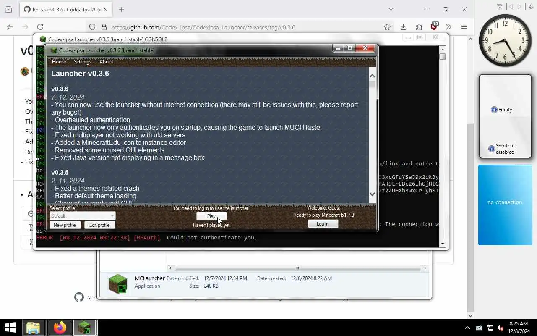Click the launcher window grass block icon
This screenshot has width=537, height=336.
[x=54, y=50]
